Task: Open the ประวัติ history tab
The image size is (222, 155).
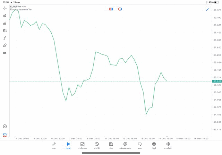Action: click(97, 146)
